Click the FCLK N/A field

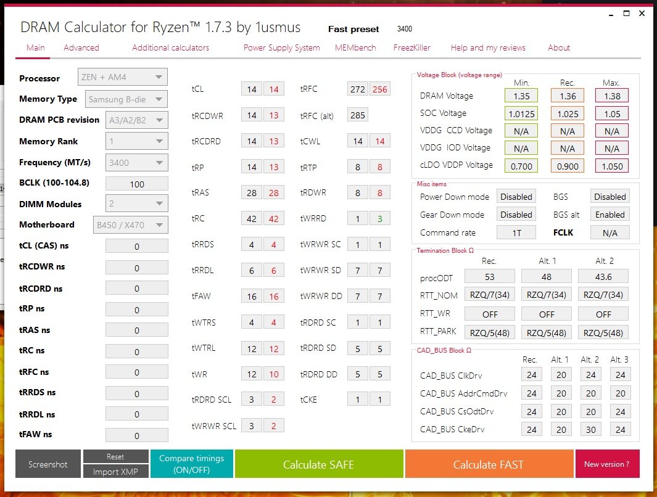(x=610, y=233)
